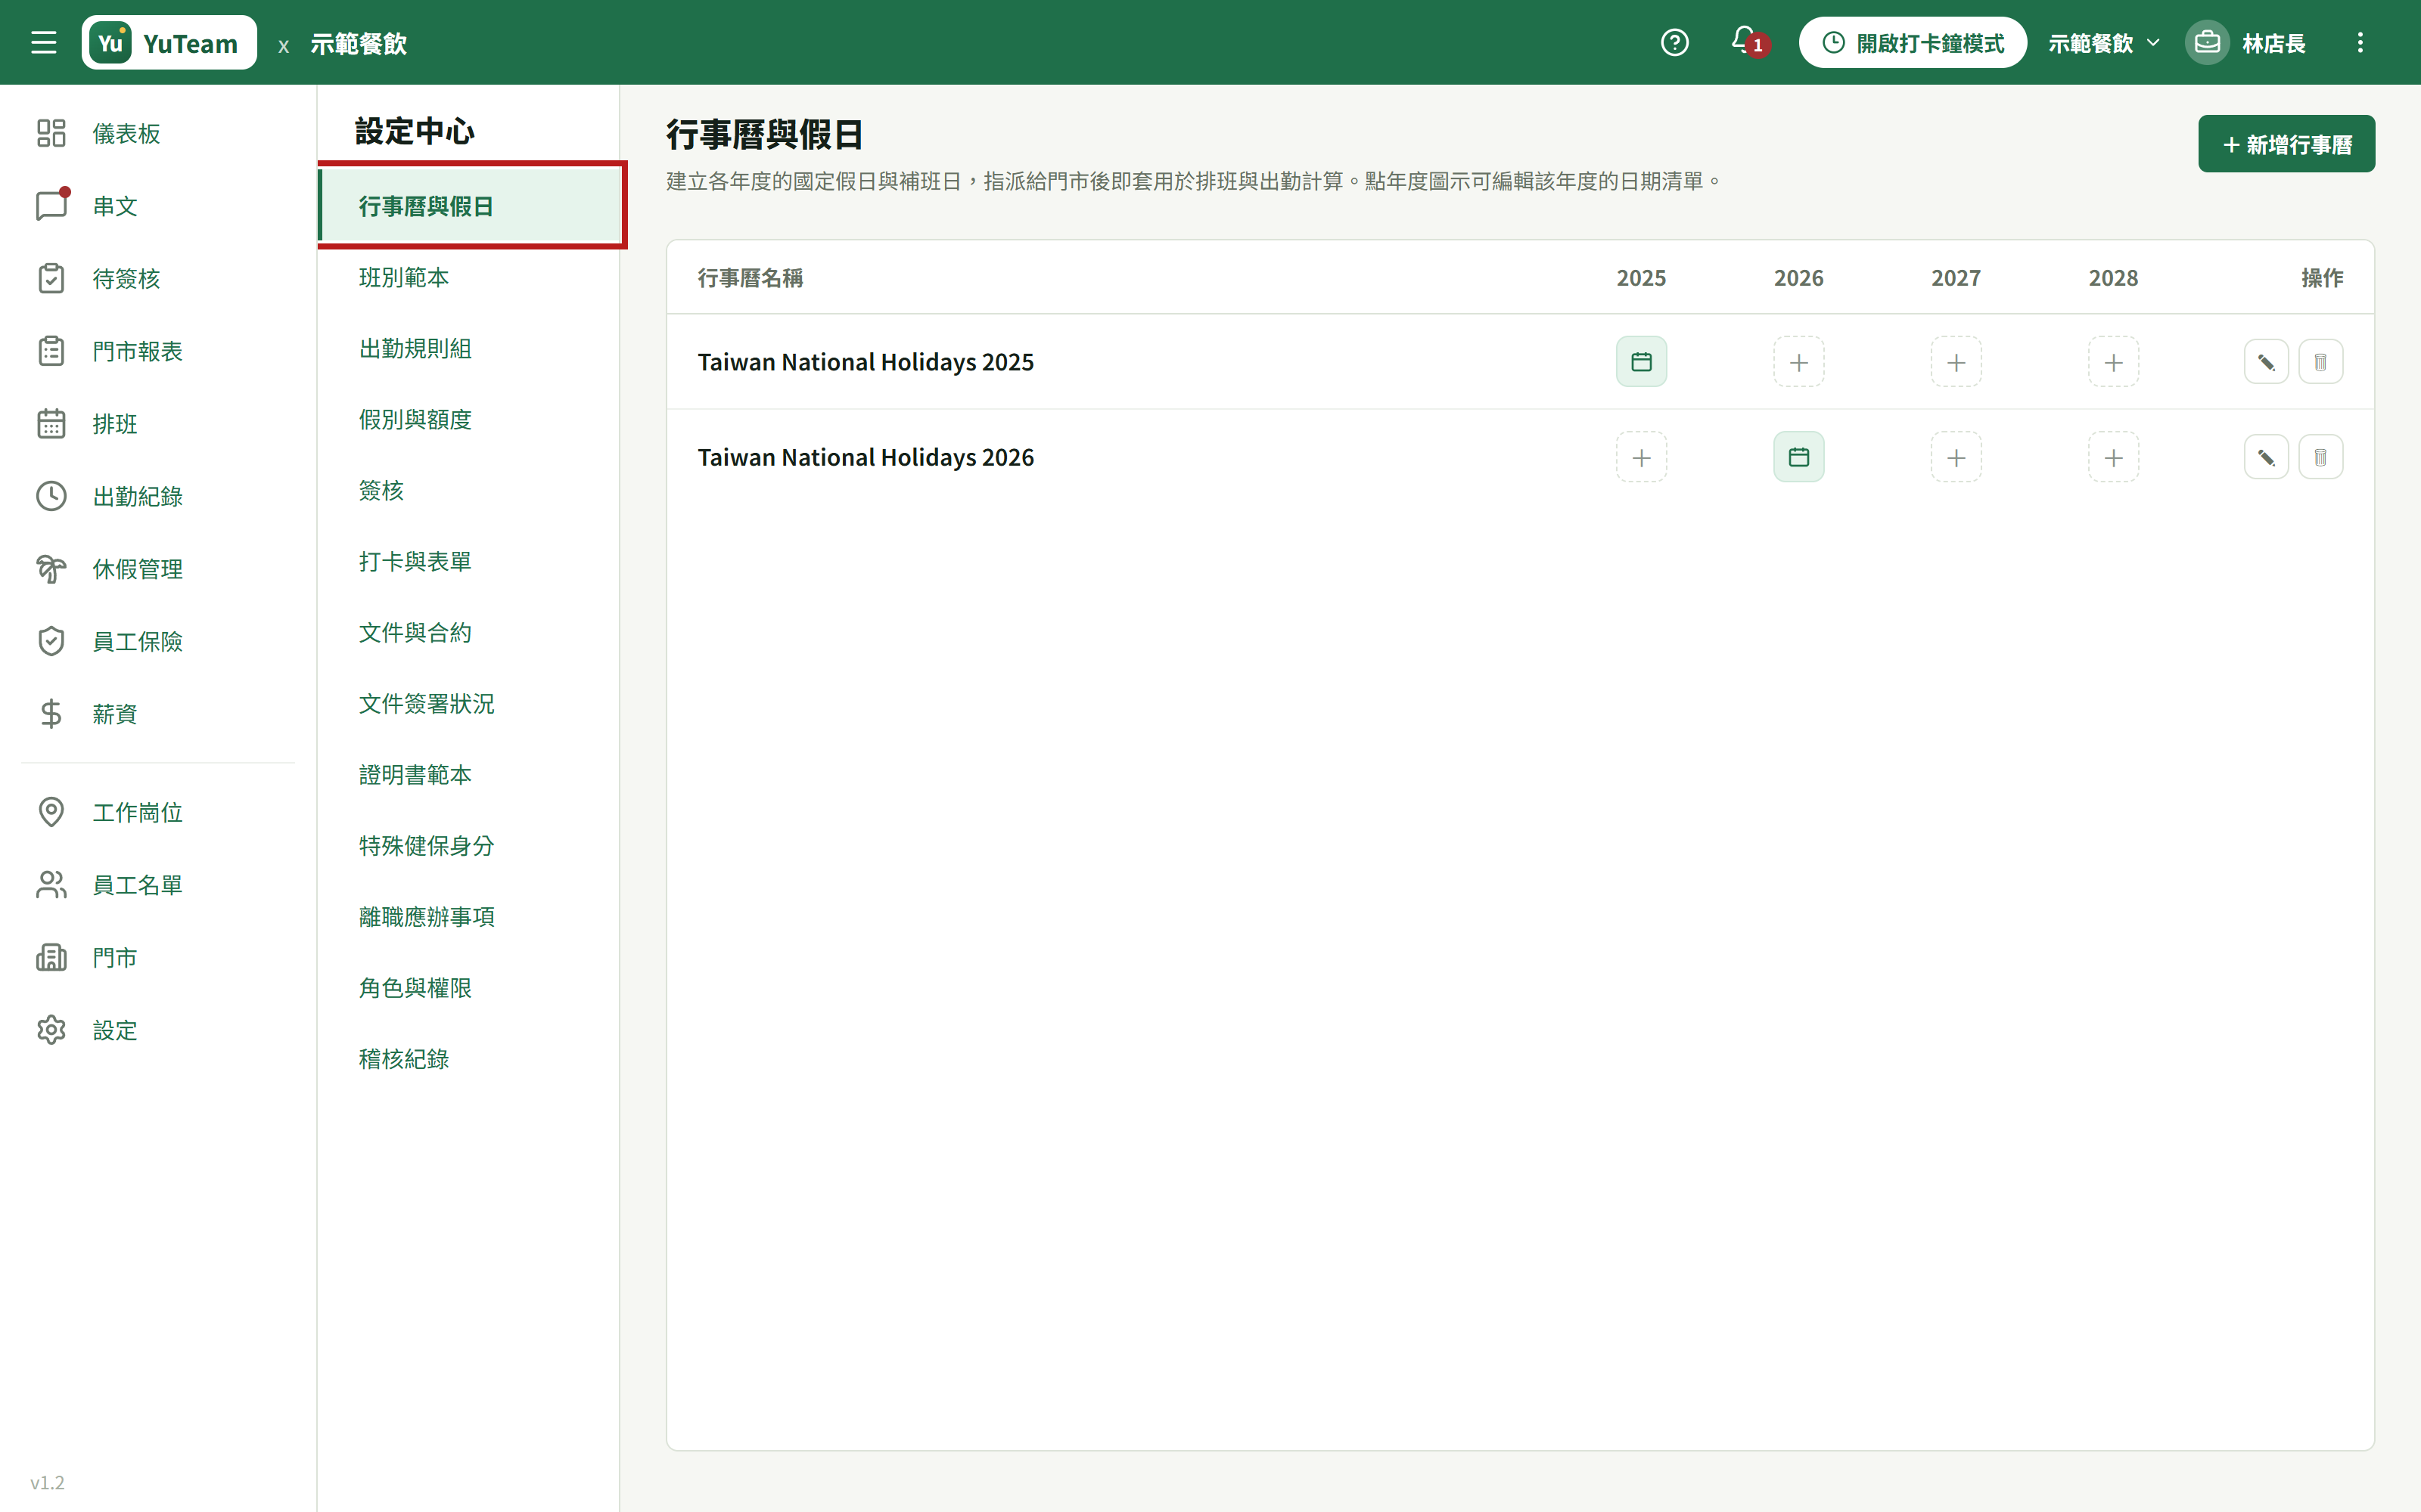The height and width of the screenshot is (1512, 2421).
Task: Select 文件簽署狀況 in settings center
Action: point(468,703)
